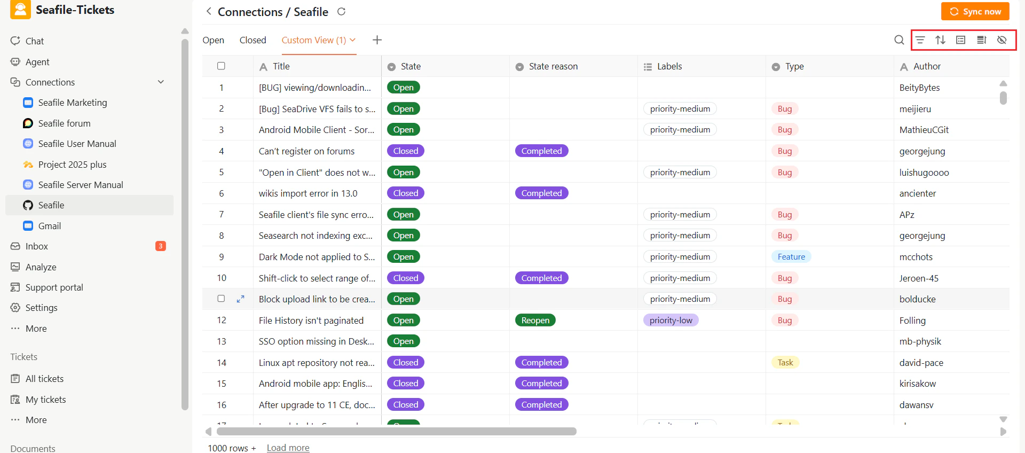Open All tickets in the sidebar

(44, 379)
